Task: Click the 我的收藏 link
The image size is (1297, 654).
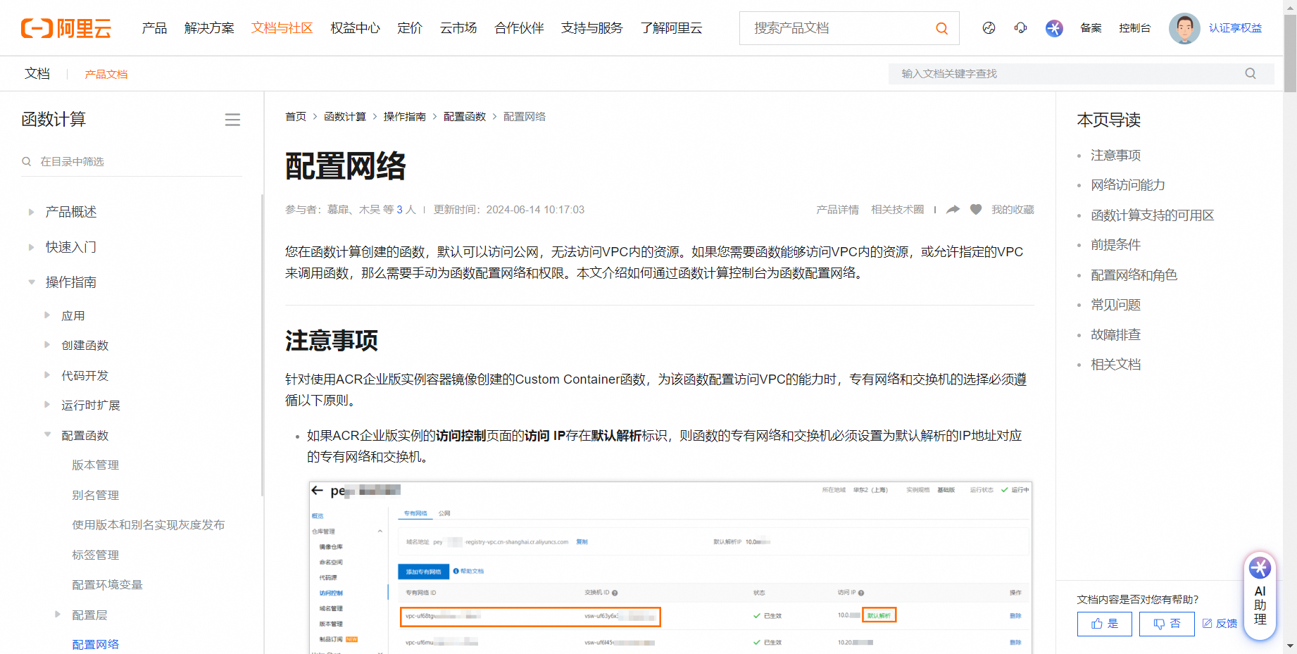Action: pos(1013,210)
